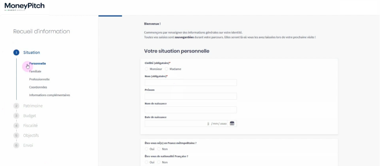
Task: Navigate to Informations complémentaires
Action: [x=49, y=95]
